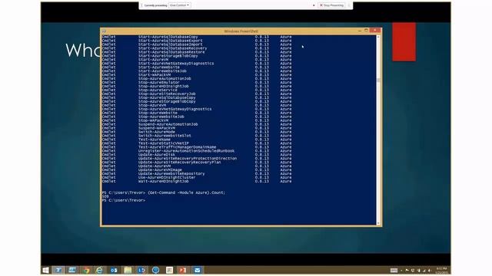Viewport: 492px width, 276px height.
Task: Open File Explorer folder icon in taskbar
Action: click(x=128, y=270)
